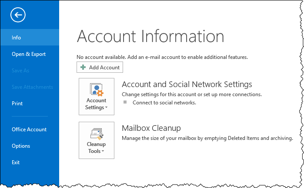Click the back arrow circle icon
Screen dimensions: 304x188
point(18,15)
